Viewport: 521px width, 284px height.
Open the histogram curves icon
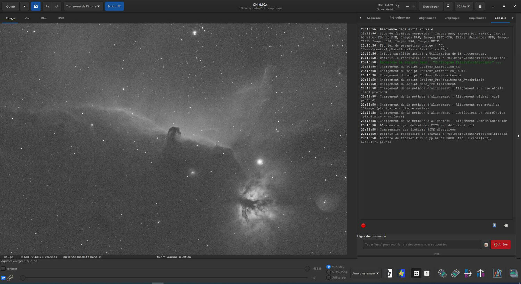coord(497,273)
